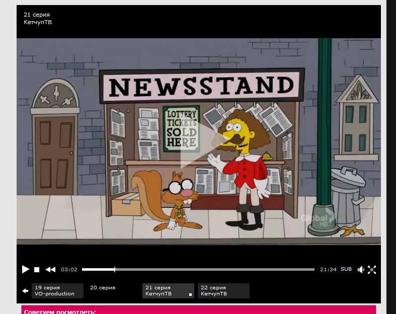Click the small square marker on episode 21
This screenshot has height=314, width=396.
coord(190,294)
